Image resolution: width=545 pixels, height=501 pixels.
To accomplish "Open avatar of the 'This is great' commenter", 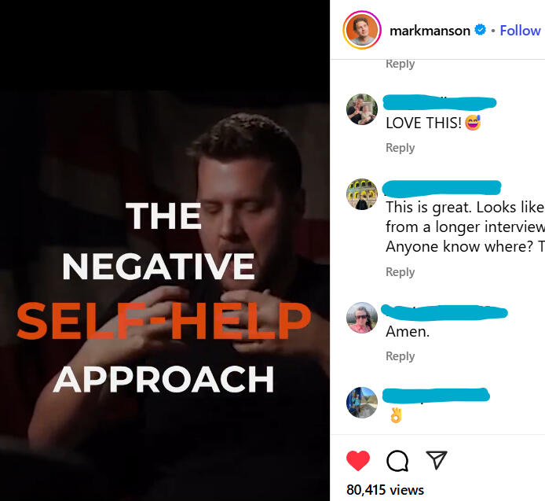I will (362, 194).
